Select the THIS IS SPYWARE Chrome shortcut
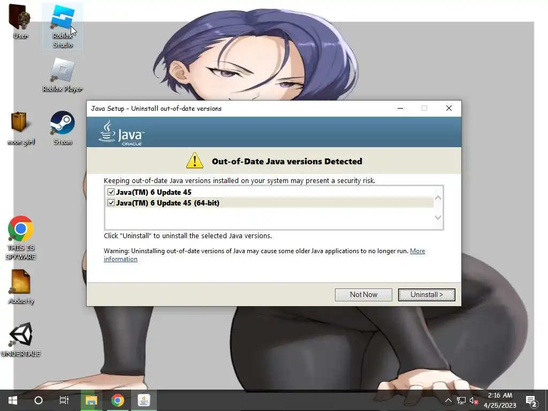 pyautogui.click(x=21, y=238)
